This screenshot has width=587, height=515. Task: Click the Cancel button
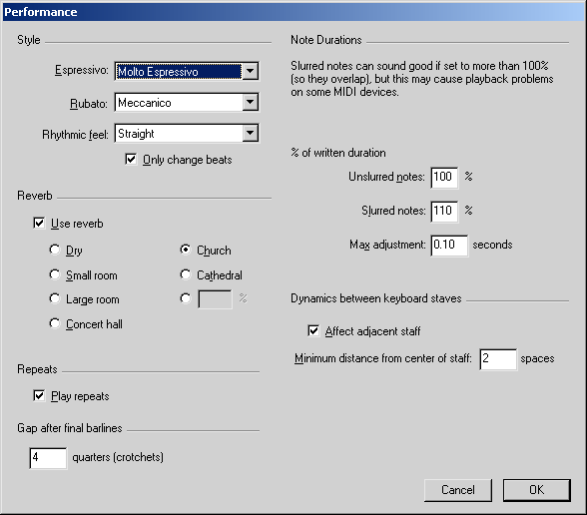(x=458, y=490)
